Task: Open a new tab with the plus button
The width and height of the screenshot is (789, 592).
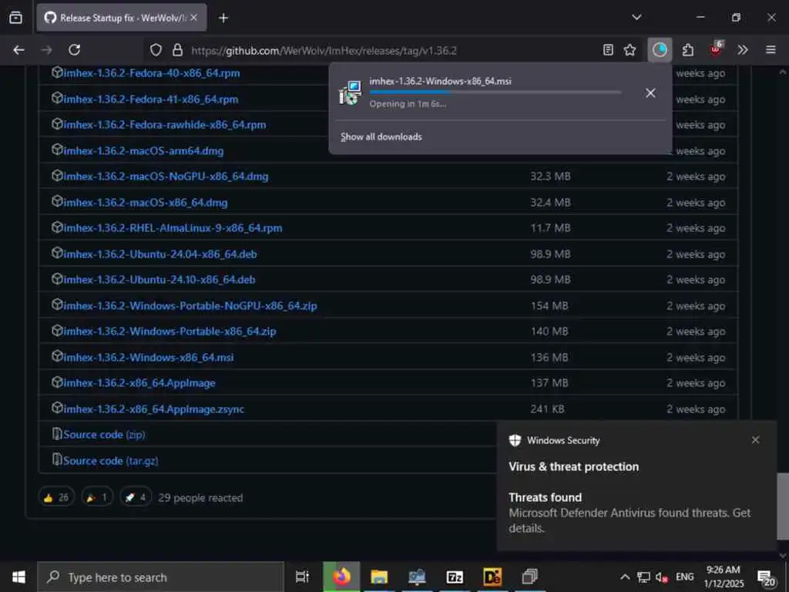Action: click(223, 18)
